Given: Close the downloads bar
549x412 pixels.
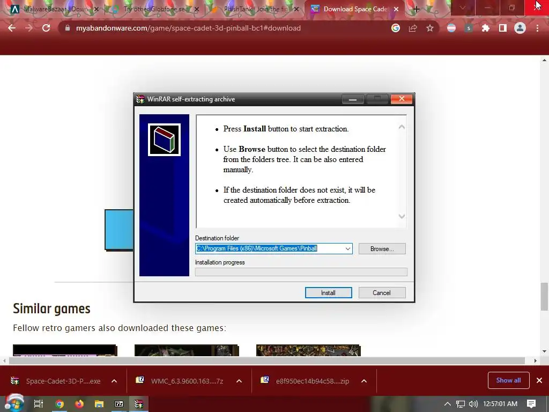Looking at the screenshot, I should [539, 380].
